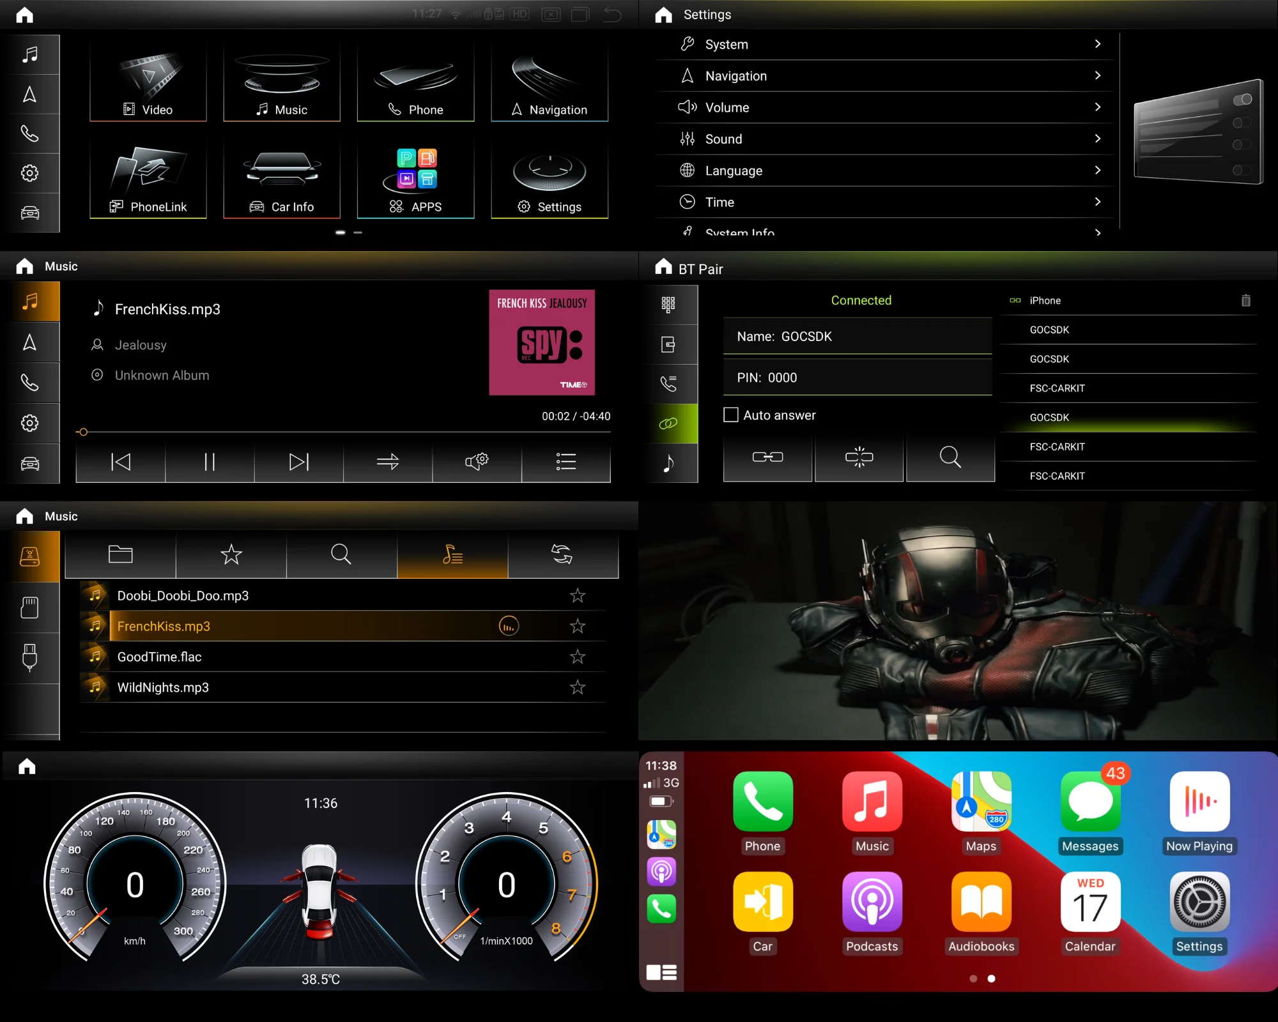
Task: Star the WildNights.mp3 track
Action: (578, 687)
